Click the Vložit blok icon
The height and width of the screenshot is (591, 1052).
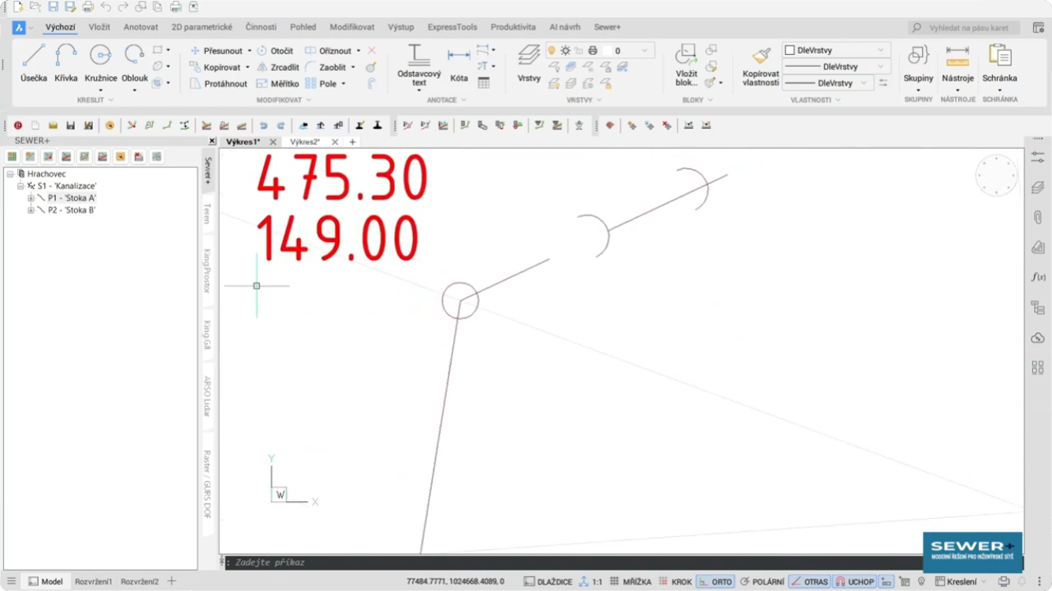686,63
